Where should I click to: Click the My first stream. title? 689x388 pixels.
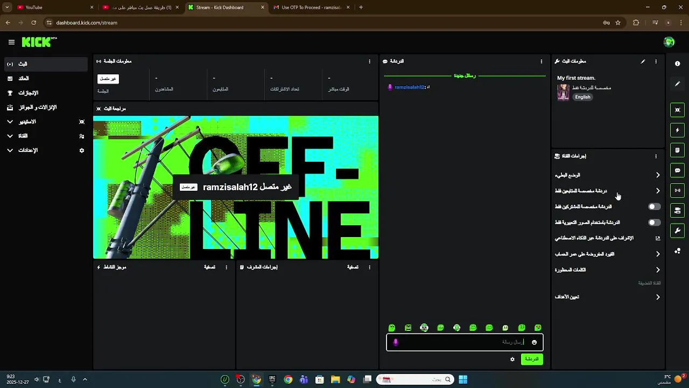pos(576,78)
